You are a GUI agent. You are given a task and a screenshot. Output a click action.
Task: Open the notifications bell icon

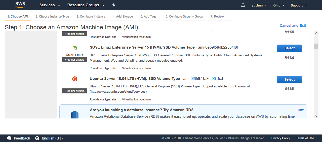[x=243, y=5]
